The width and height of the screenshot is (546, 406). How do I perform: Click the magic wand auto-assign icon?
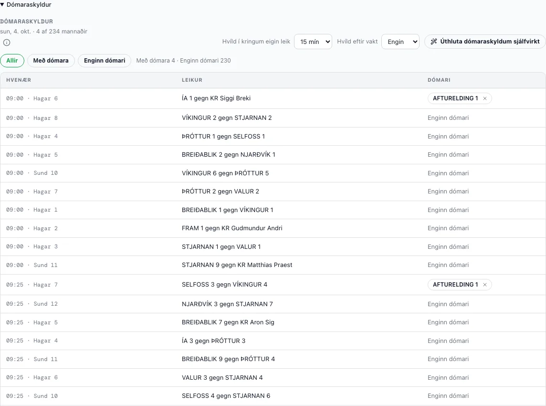[433, 42]
